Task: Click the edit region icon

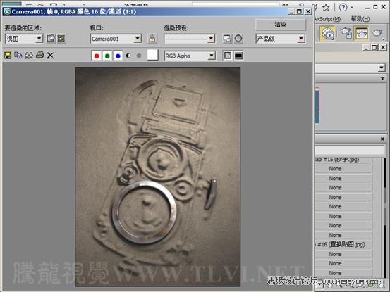Action: tap(51, 39)
